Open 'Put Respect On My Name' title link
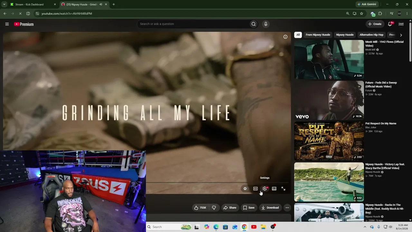The width and height of the screenshot is (412, 232). coord(381,123)
